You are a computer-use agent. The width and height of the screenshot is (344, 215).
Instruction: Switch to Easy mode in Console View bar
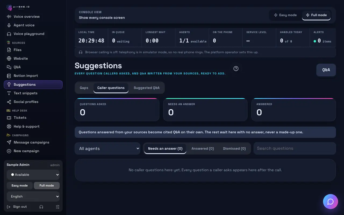285,15
